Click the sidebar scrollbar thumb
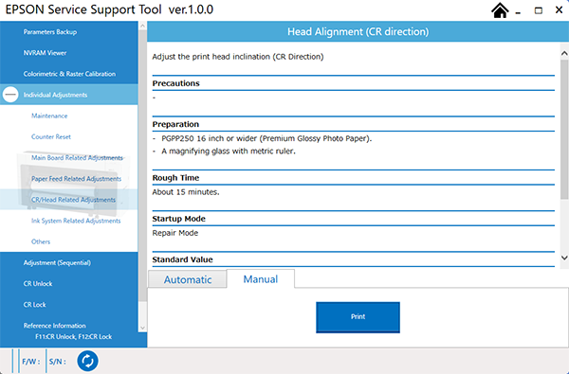569x374 pixels. (x=142, y=166)
